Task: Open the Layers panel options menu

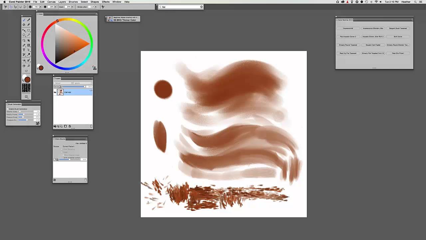Action: click(x=92, y=78)
